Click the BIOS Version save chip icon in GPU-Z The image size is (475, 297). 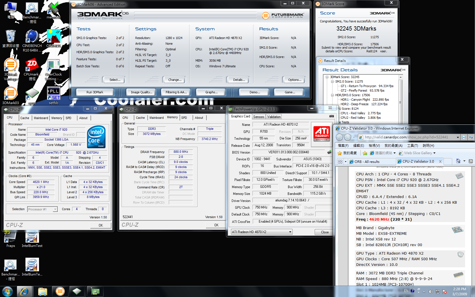click(x=329, y=152)
